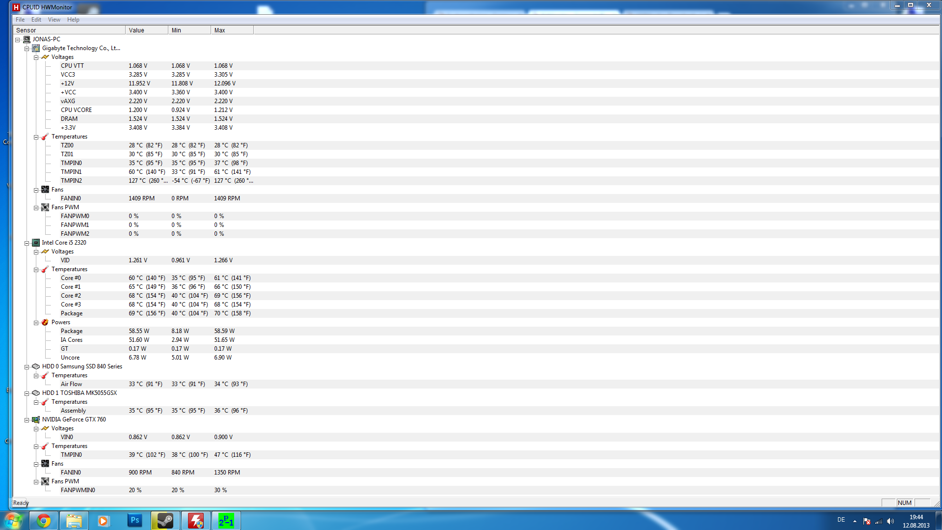Click the NVIDIA Temperatures thermometer icon

tap(45, 446)
